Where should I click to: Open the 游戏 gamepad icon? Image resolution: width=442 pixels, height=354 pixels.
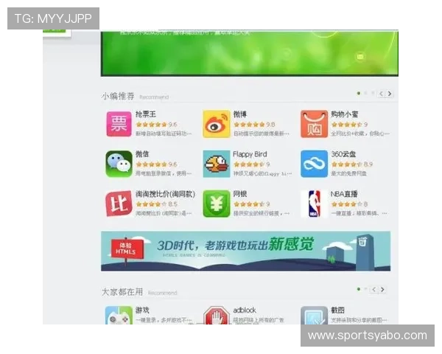coord(119,316)
